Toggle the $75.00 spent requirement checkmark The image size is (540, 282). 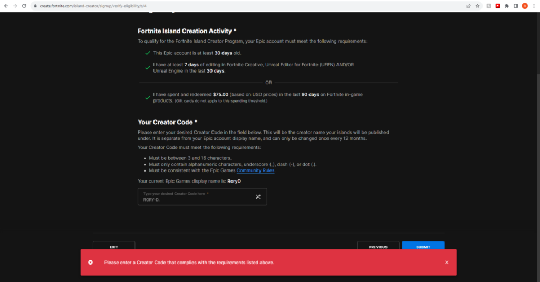pos(148,97)
